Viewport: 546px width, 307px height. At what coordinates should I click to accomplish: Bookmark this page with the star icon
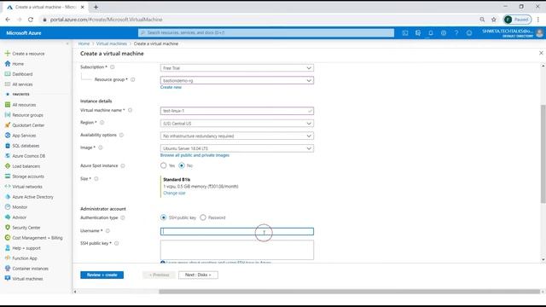tap(494, 20)
